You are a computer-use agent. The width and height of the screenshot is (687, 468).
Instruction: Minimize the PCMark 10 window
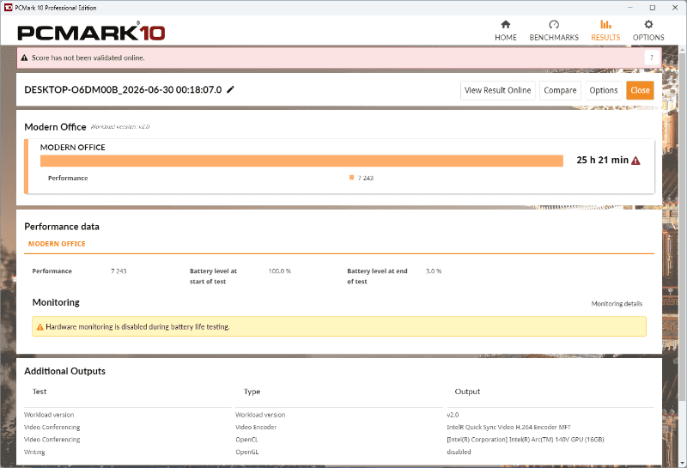(x=630, y=8)
